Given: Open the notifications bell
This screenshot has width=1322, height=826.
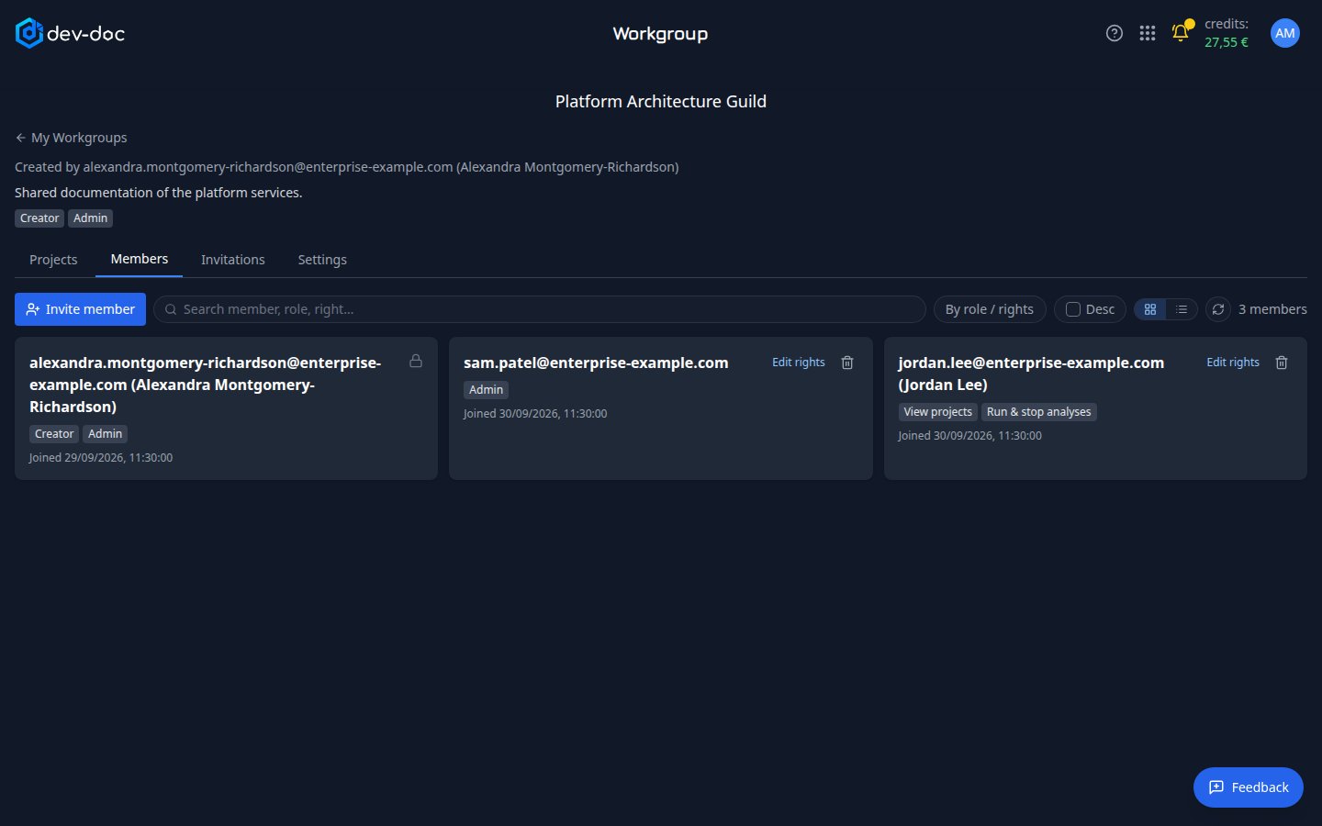Looking at the screenshot, I should [x=1181, y=33].
